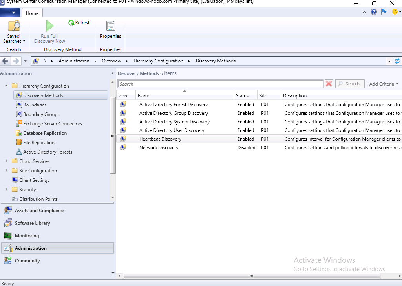Collapse the ribbon with the up chevron
This screenshot has height=286, width=402.
coord(364,12)
